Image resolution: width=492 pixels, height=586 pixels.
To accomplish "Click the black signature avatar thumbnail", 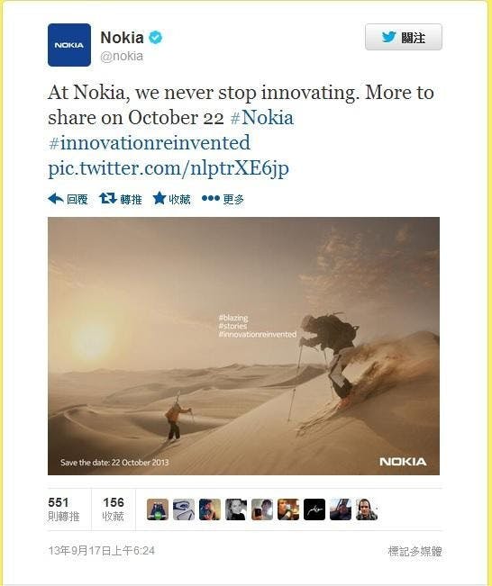I will (314, 509).
